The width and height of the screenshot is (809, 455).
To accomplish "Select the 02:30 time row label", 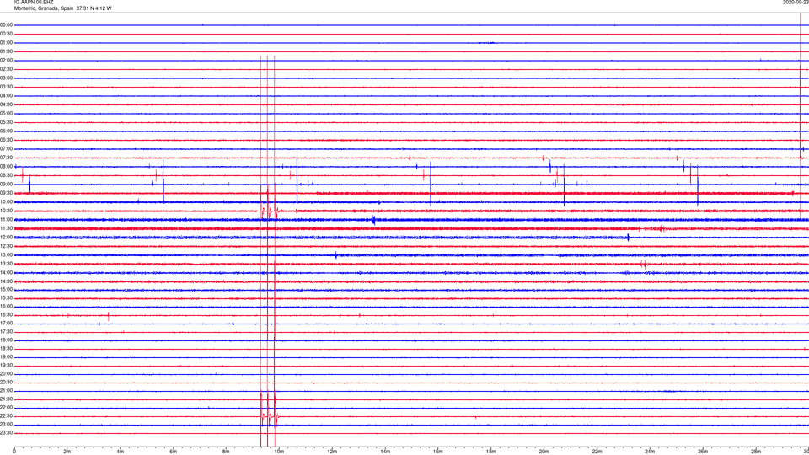I will tap(6, 69).
